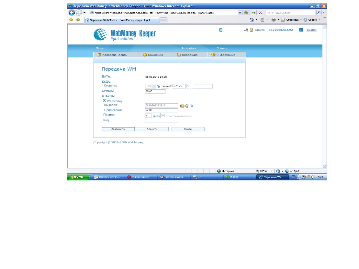
Task: Click the destination wallet number field
Action: point(173,86)
